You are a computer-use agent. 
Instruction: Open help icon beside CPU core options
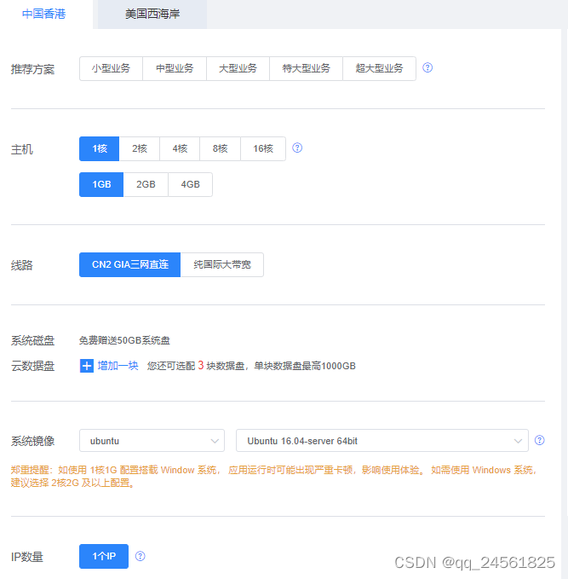click(297, 148)
